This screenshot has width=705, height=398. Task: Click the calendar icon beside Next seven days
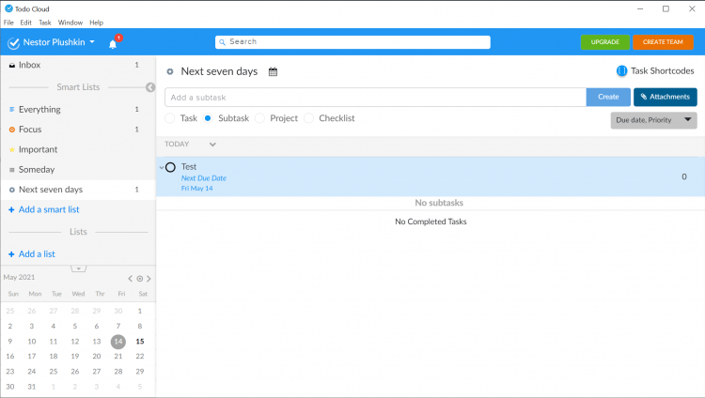pyautogui.click(x=273, y=71)
